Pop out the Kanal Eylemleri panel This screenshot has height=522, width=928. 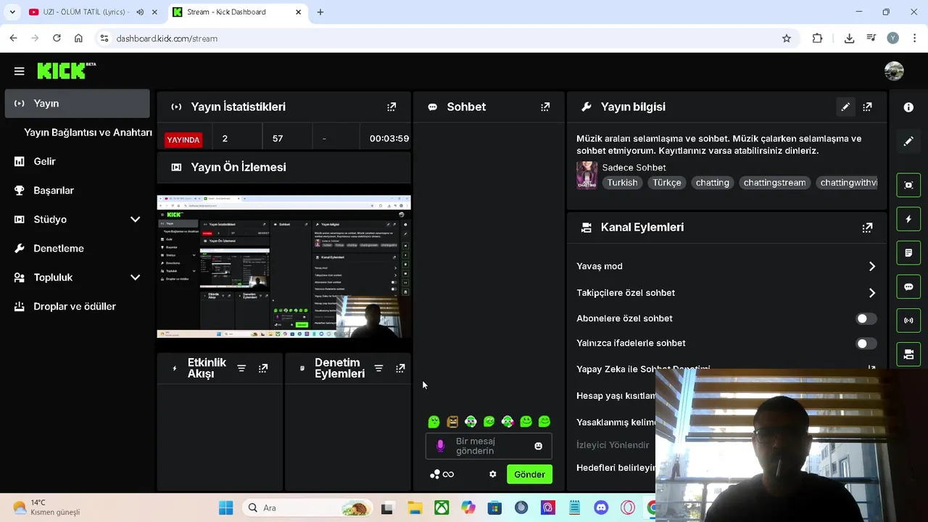click(x=867, y=228)
